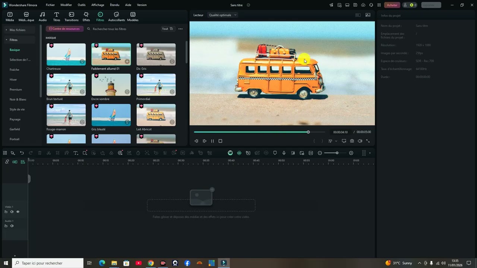Click the player volume icon
Image resolution: width=477 pixels, height=268 pixels.
pos(360,141)
